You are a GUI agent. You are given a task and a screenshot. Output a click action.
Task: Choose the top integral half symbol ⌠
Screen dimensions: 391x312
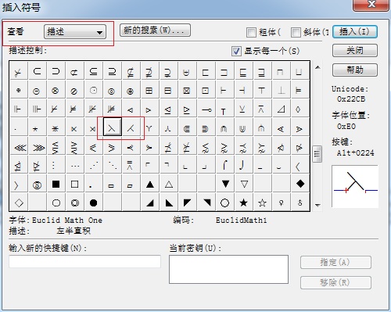coord(225,165)
